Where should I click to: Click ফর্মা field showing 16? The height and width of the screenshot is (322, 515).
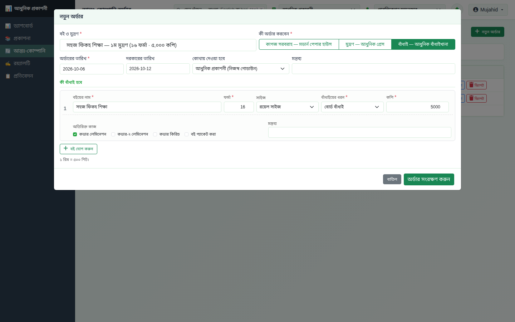pyautogui.click(x=239, y=107)
